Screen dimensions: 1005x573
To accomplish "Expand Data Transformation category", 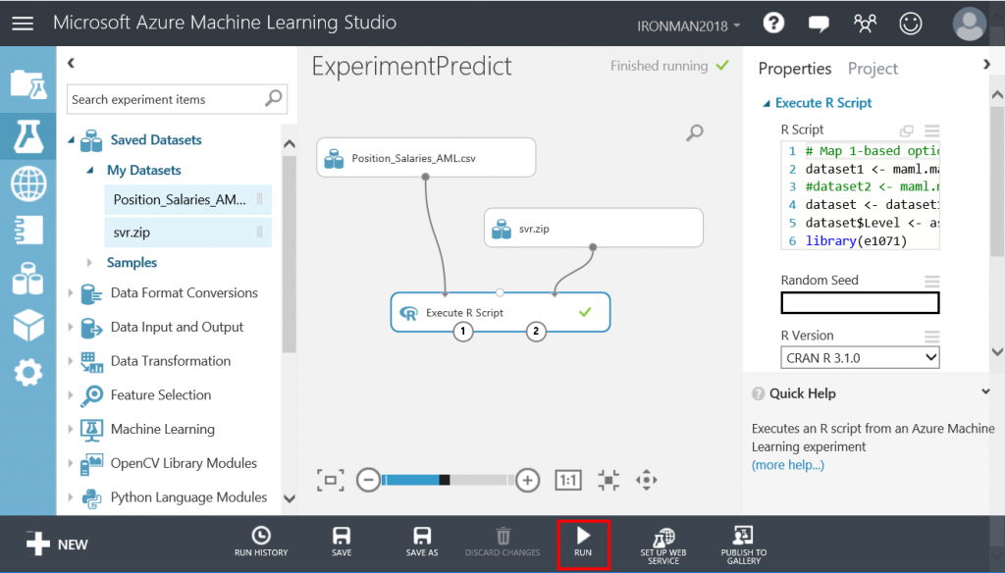I will click(x=71, y=361).
